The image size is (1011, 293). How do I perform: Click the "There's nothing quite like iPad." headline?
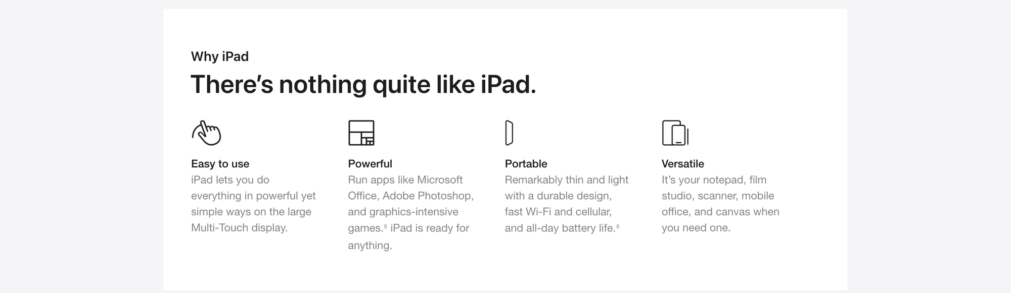click(363, 84)
